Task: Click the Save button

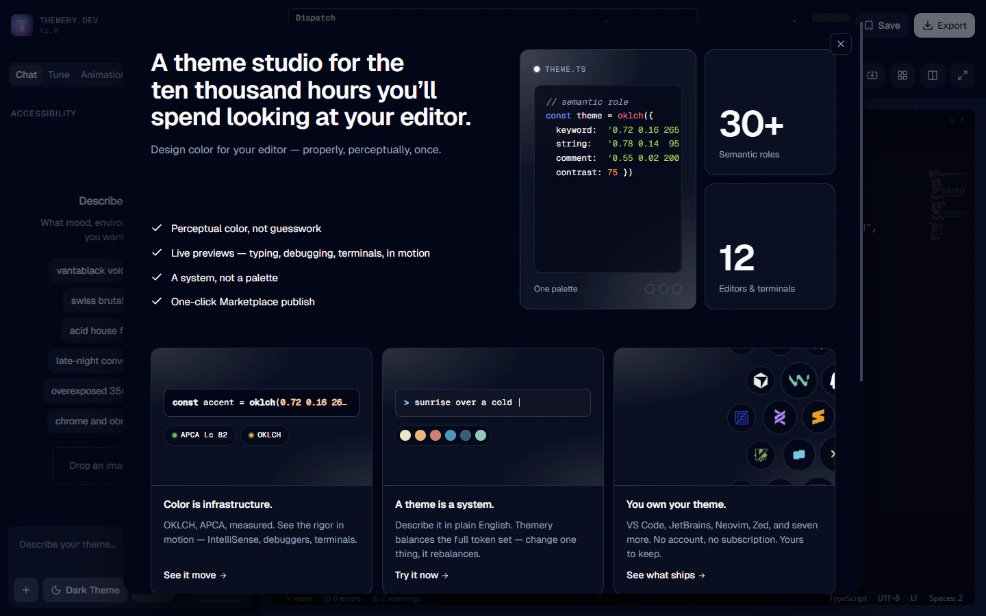Action: coord(882,25)
